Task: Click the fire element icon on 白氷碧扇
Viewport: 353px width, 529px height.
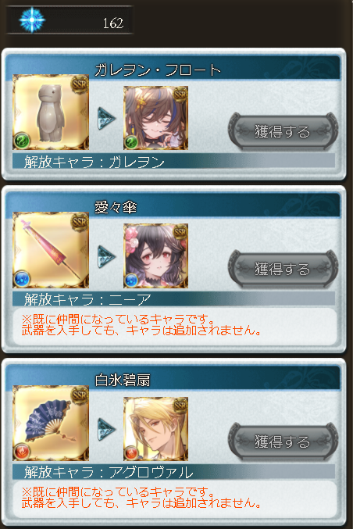Action: click(22, 452)
